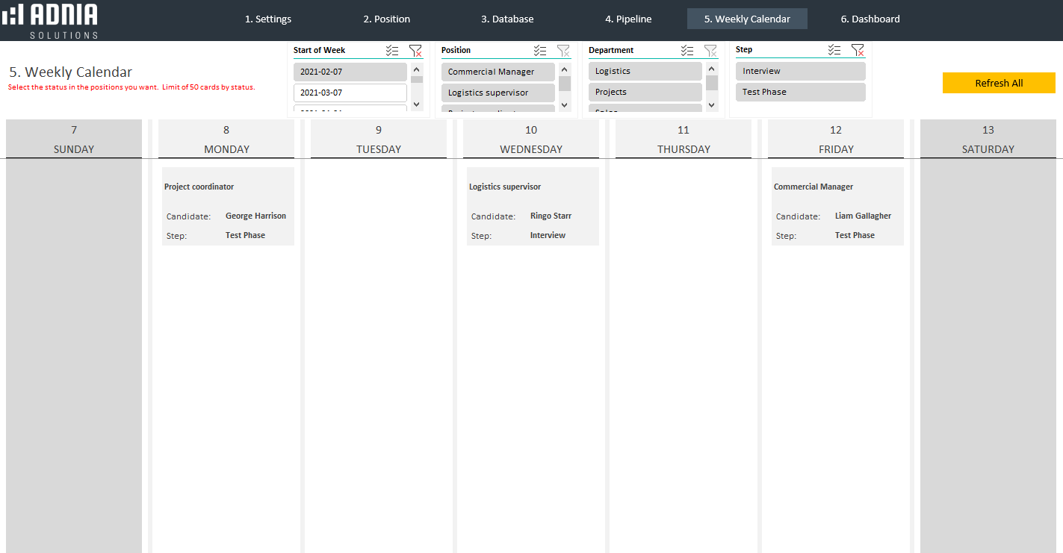The height and width of the screenshot is (553, 1063).
Task: Clear the Step slicer filter
Action: click(858, 50)
